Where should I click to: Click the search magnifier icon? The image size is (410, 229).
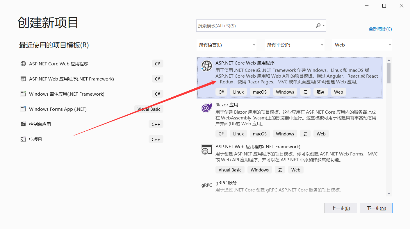(318, 26)
